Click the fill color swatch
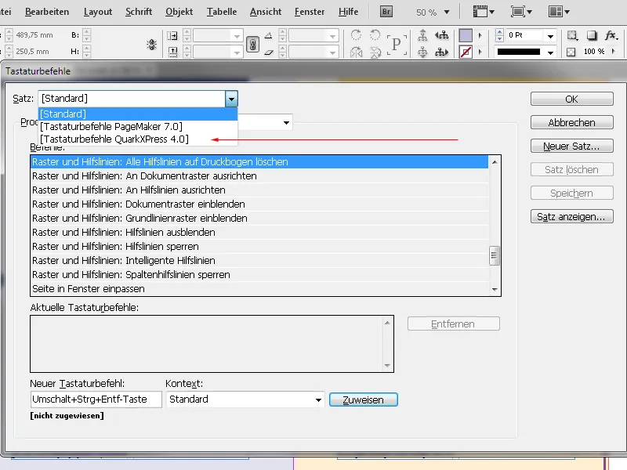Screen dimensions: 627x470 (x=466, y=35)
